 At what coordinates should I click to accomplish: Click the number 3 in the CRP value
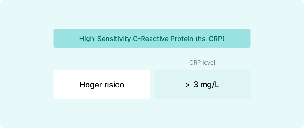coord(196,85)
